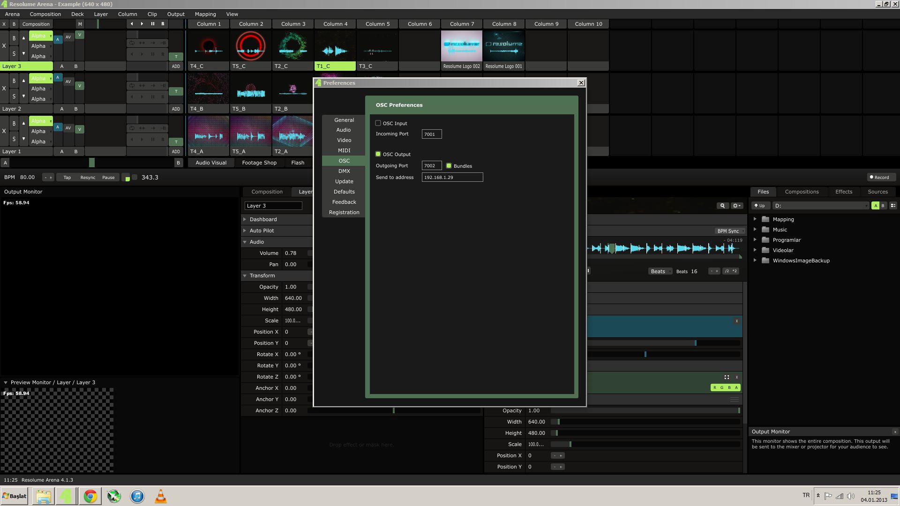Open the Mapping menu

click(x=205, y=14)
